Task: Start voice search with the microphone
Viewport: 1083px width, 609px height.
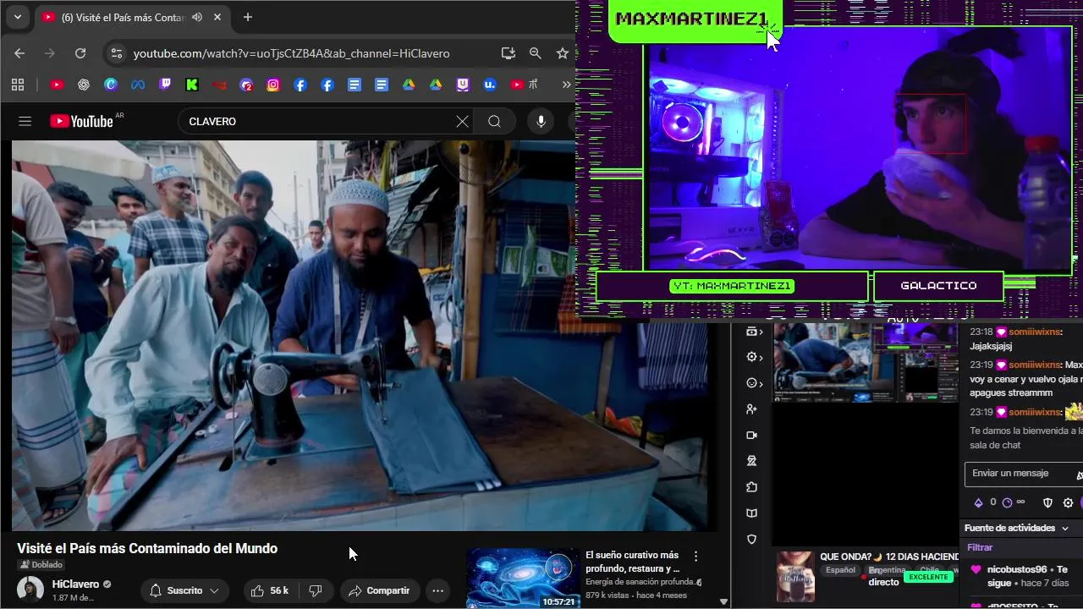Action: 541,122
